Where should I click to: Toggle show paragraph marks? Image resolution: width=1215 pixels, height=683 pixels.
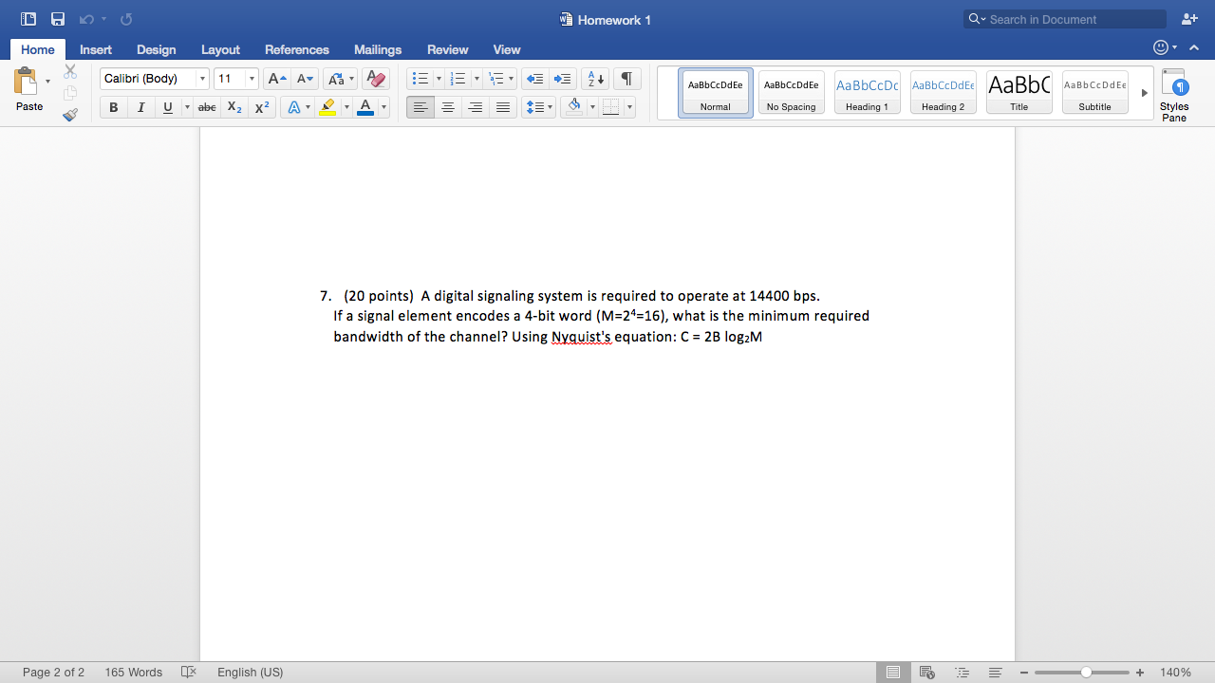pyautogui.click(x=626, y=79)
